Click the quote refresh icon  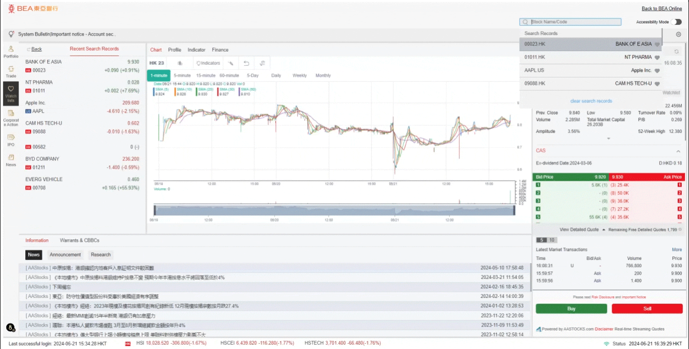click(676, 51)
